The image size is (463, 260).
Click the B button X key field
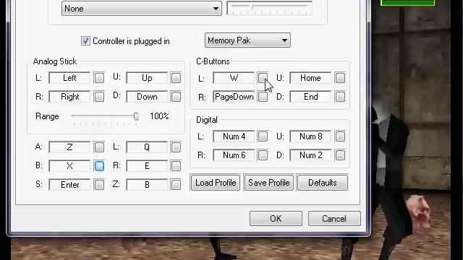coord(69,166)
